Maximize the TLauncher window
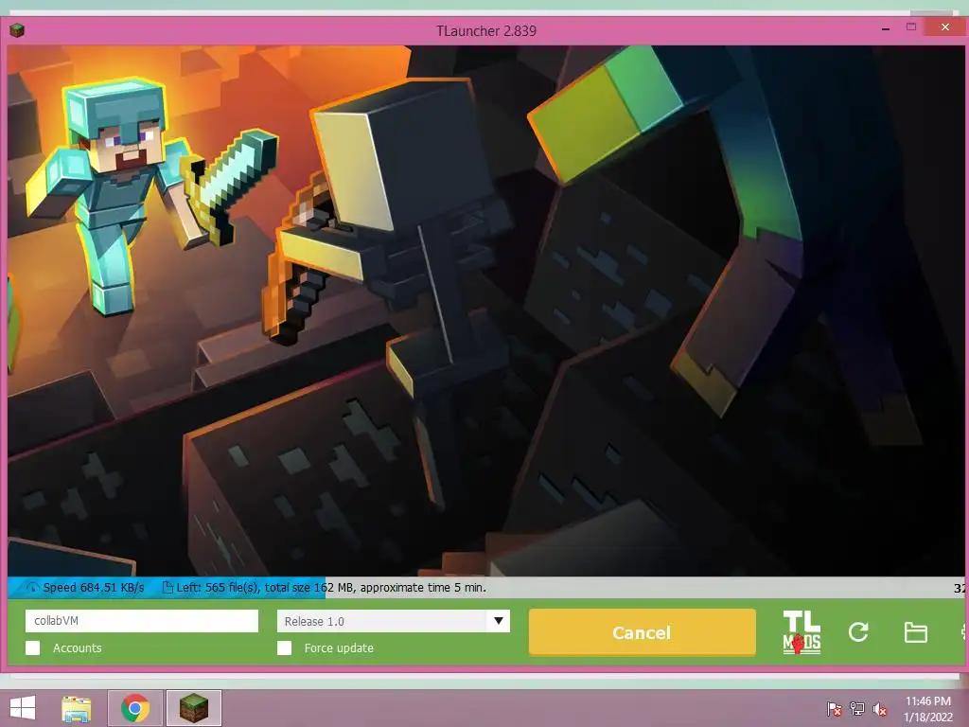Viewport: 969px width, 727px height. 911,27
